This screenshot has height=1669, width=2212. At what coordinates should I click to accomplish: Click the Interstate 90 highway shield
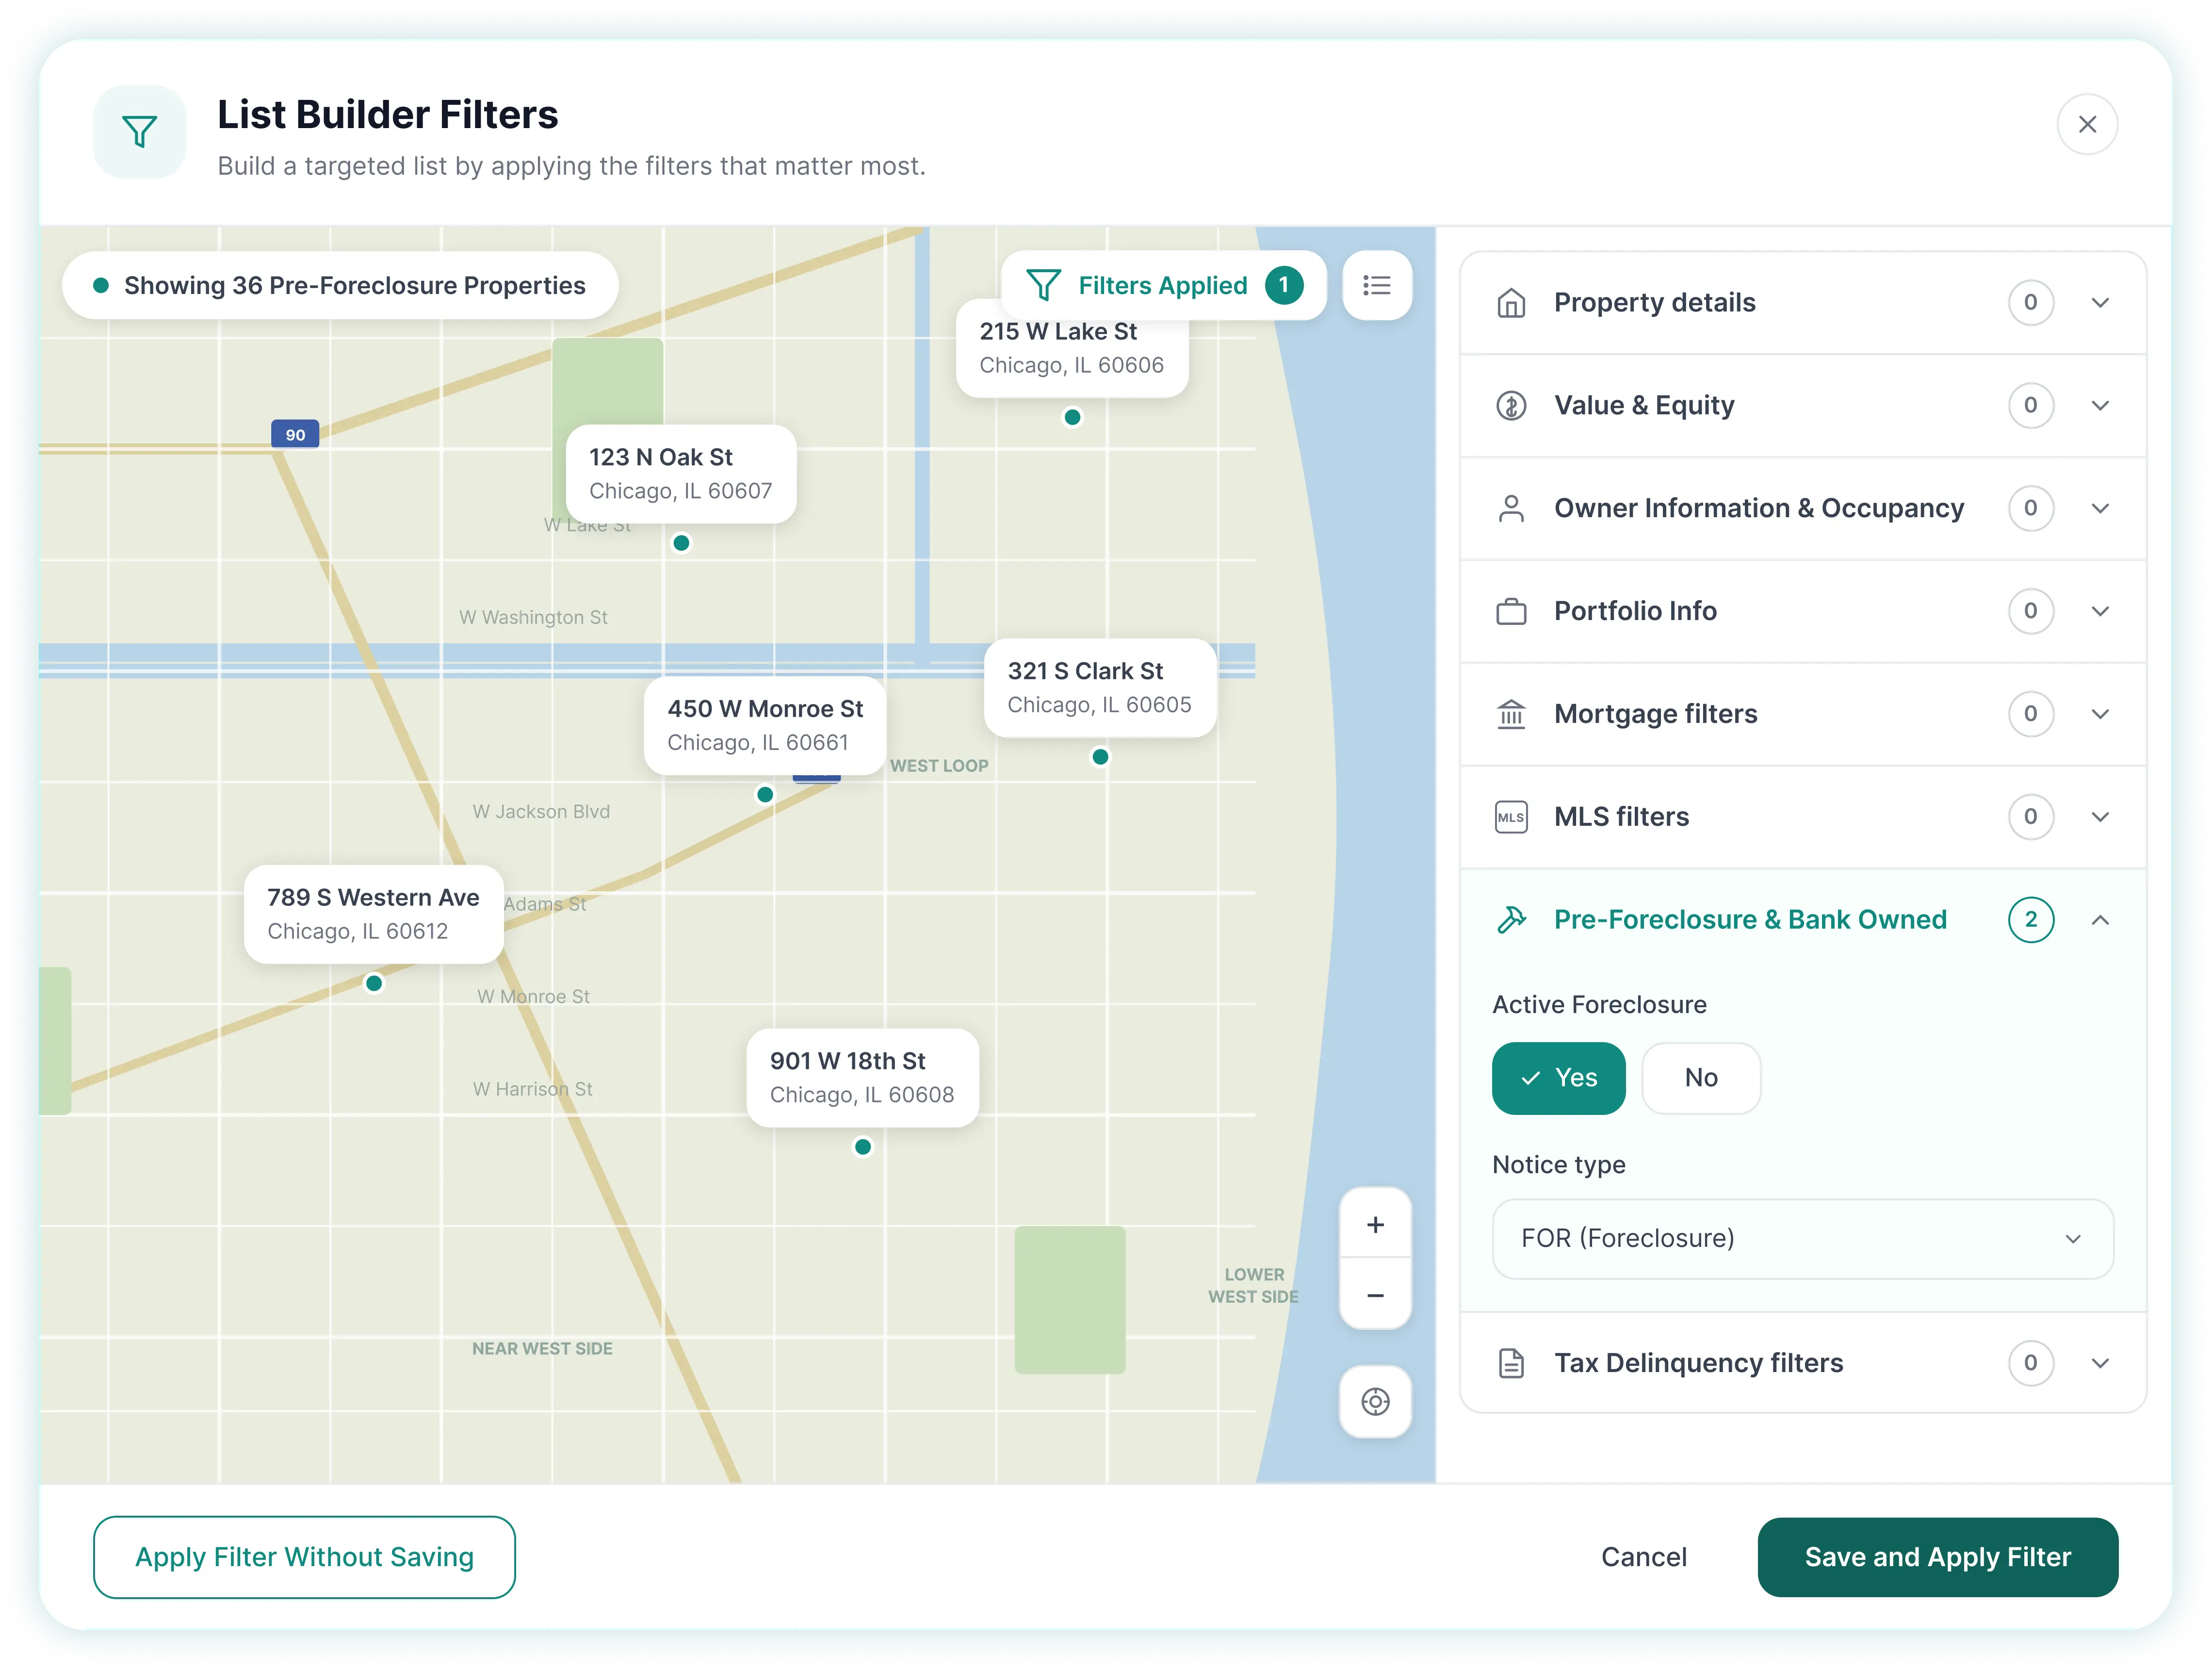295,434
